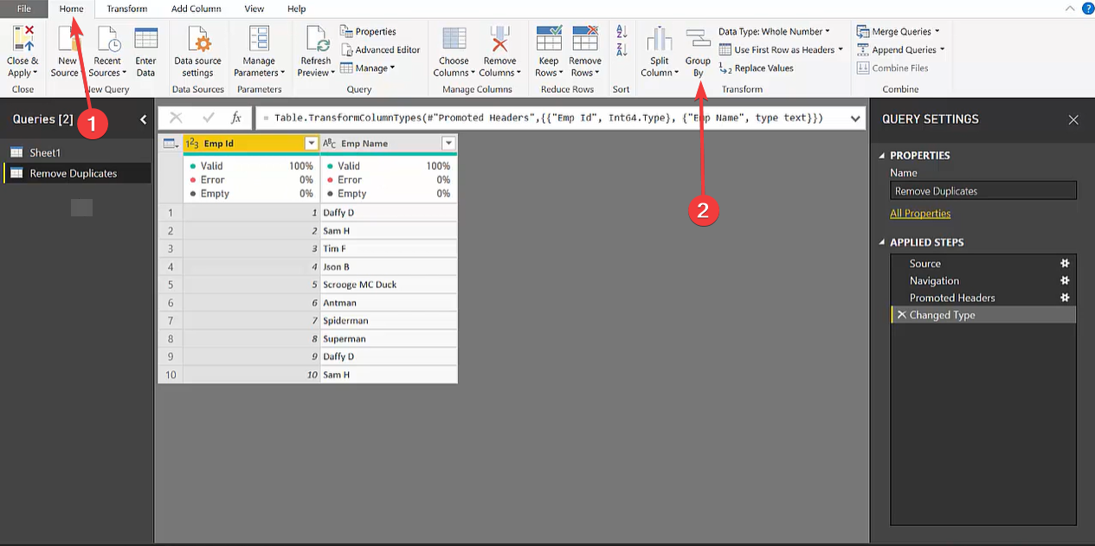Select the Sheet1 query
1095x546 pixels.
pos(76,152)
